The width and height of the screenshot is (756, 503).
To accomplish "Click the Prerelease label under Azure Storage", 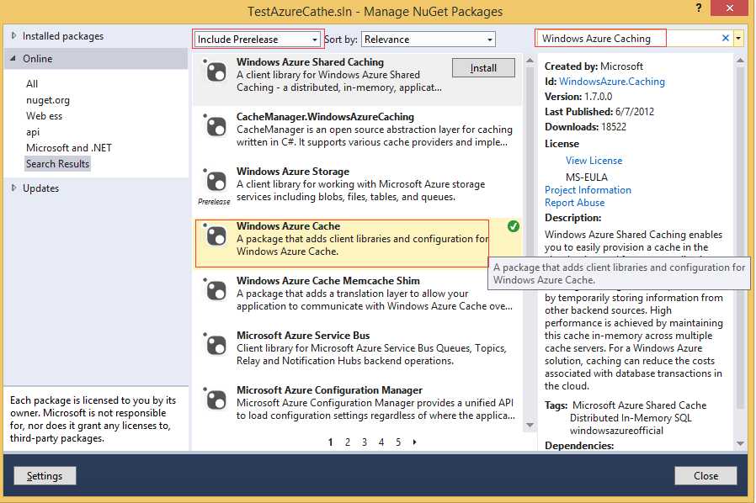I will point(214,202).
